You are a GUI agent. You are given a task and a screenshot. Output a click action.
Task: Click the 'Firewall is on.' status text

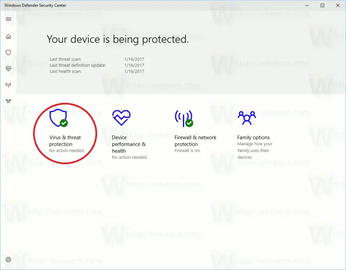188,150
